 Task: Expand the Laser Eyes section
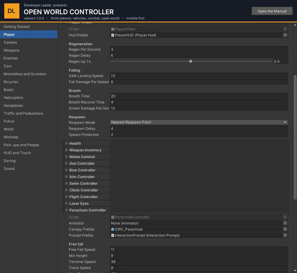click(66, 204)
